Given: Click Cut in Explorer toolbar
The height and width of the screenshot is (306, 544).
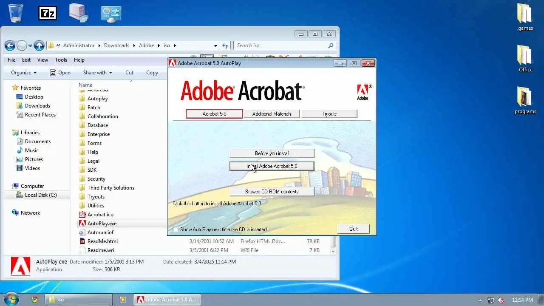Looking at the screenshot, I should tap(130, 73).
